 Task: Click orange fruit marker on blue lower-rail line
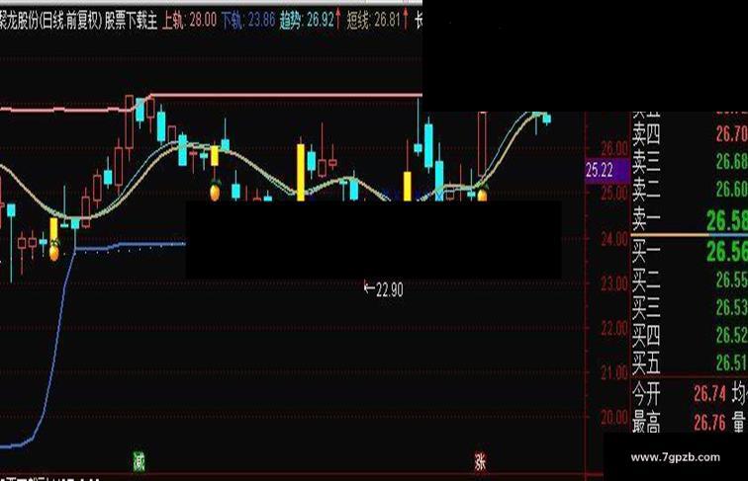[x=54, y=252]
